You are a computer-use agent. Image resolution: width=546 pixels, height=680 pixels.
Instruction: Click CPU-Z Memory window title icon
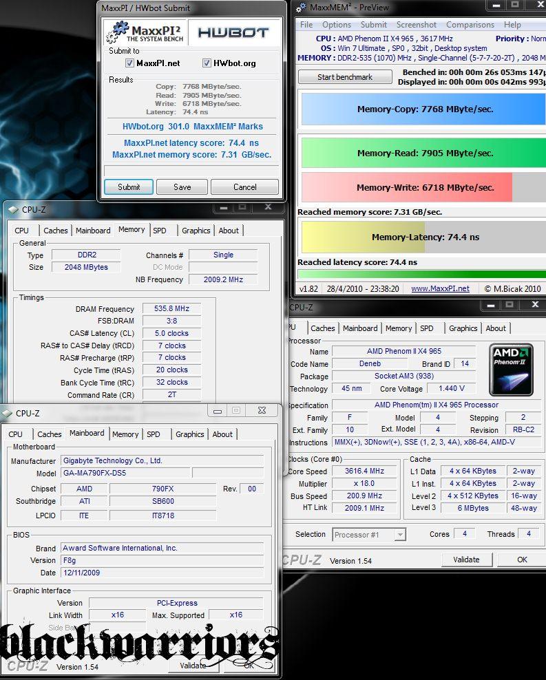[13, 210]
